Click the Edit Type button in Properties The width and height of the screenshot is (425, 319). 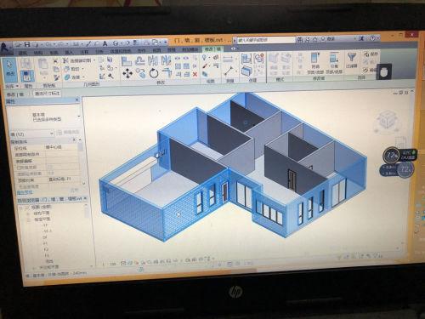(68, 132)
